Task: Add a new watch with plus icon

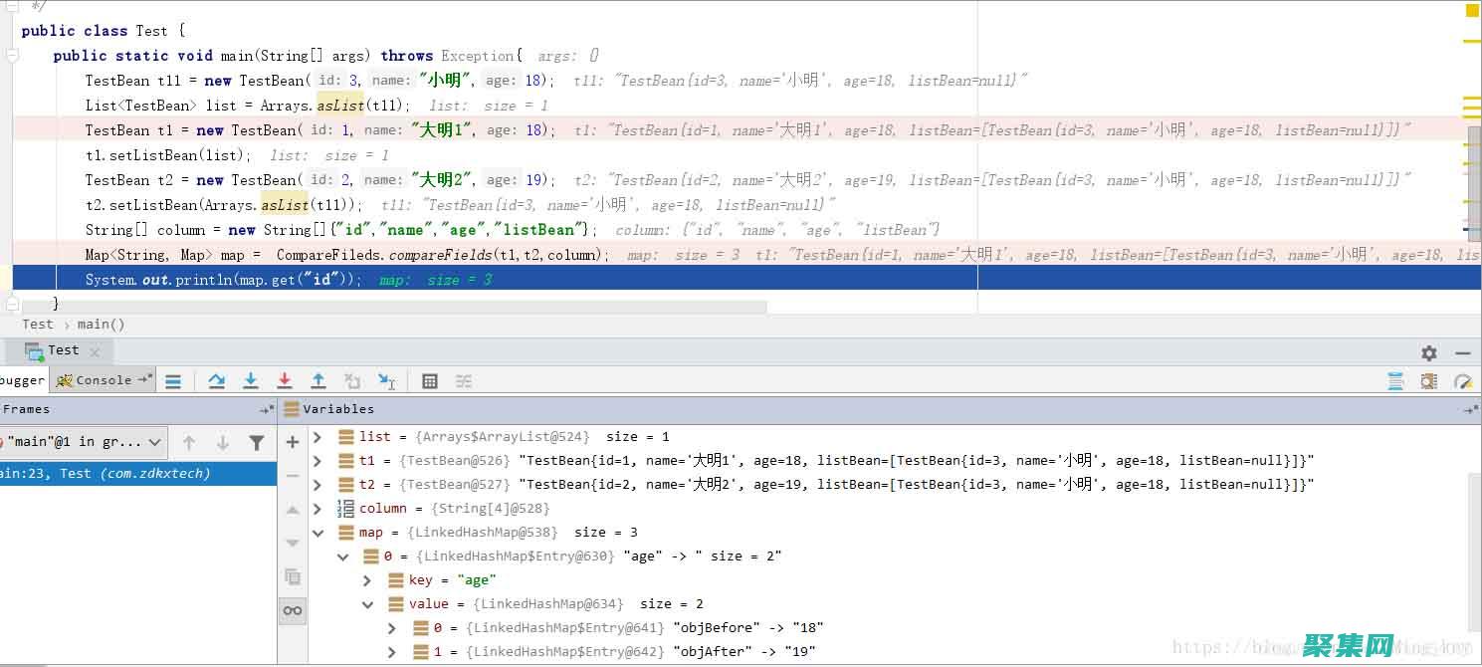Action: click(x=293, y=442)
